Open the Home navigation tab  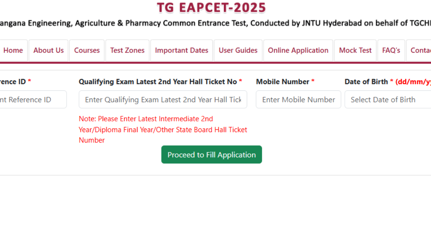coord(13,50)
